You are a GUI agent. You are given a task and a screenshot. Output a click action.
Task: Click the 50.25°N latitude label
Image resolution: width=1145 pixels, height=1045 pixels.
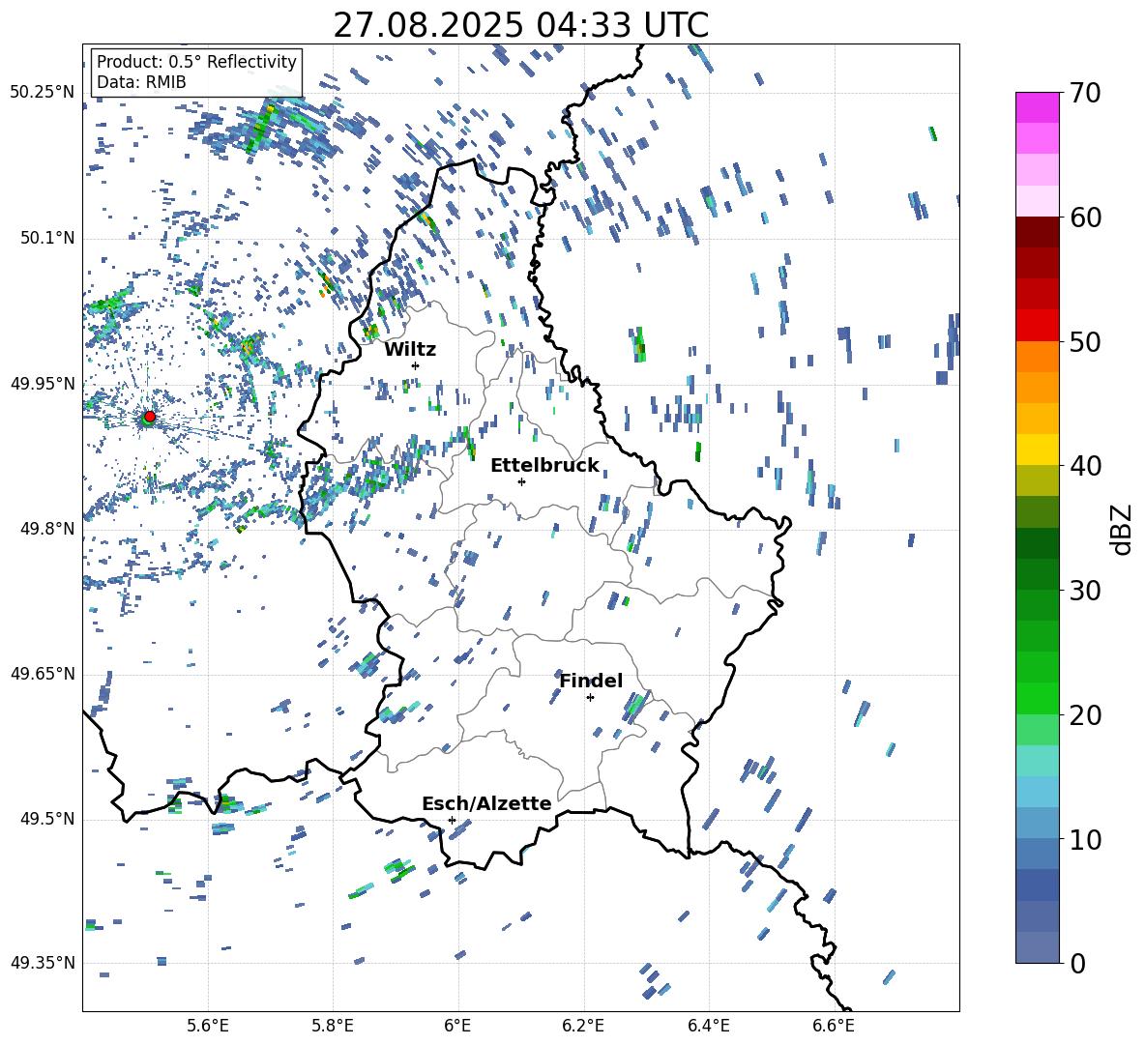[x=43, y=93]
